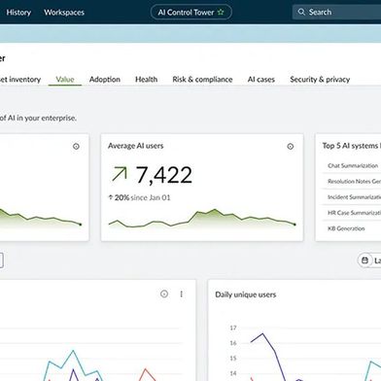Click the teal line in lower-left chart
381x381 pixels.
[x=73, y=352]
